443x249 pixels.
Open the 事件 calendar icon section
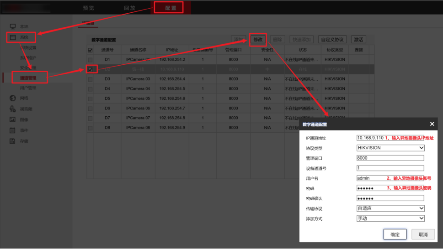(x=13, y=130)
